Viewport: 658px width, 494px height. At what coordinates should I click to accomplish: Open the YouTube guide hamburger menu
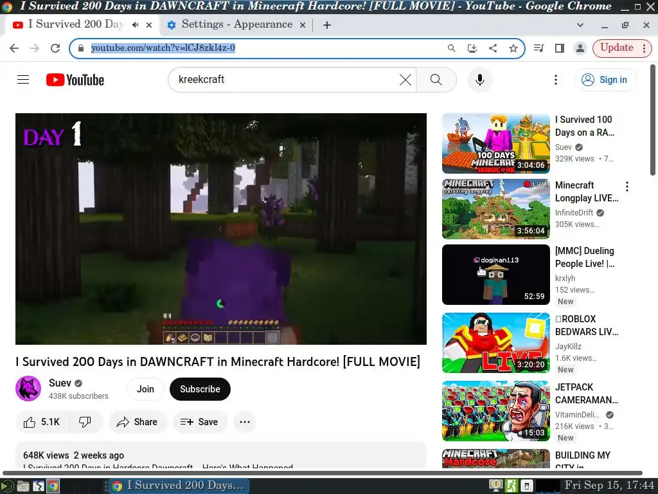coord(23,79)
